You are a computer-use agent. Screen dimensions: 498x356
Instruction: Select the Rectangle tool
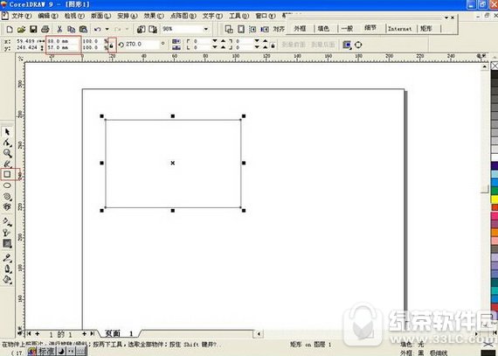7,174
